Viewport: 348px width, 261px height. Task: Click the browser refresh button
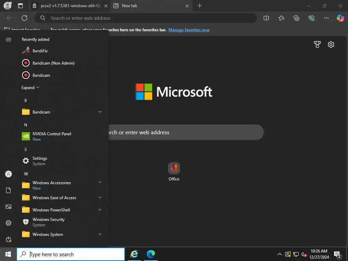24,18
